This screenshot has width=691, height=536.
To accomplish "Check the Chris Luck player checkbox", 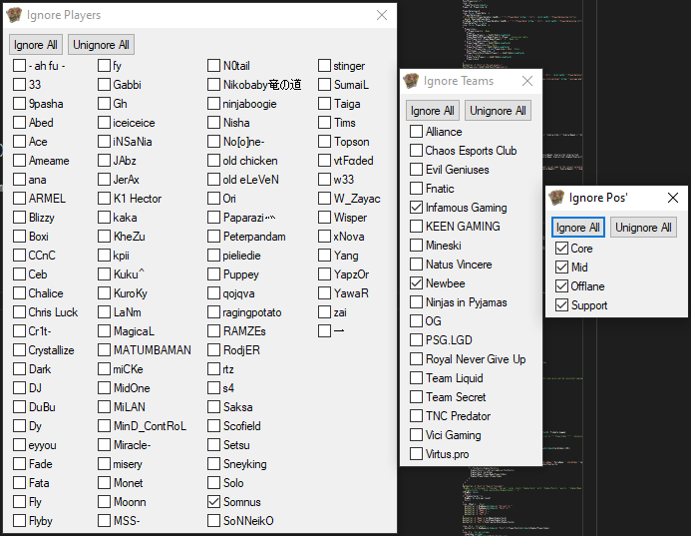I will click(19, 311).
